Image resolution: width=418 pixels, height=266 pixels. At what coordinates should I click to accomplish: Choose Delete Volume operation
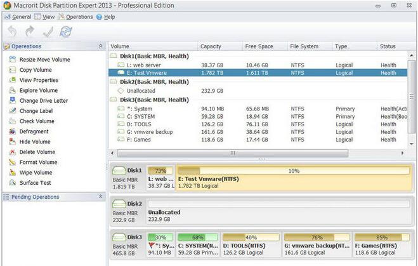point(37,152)
